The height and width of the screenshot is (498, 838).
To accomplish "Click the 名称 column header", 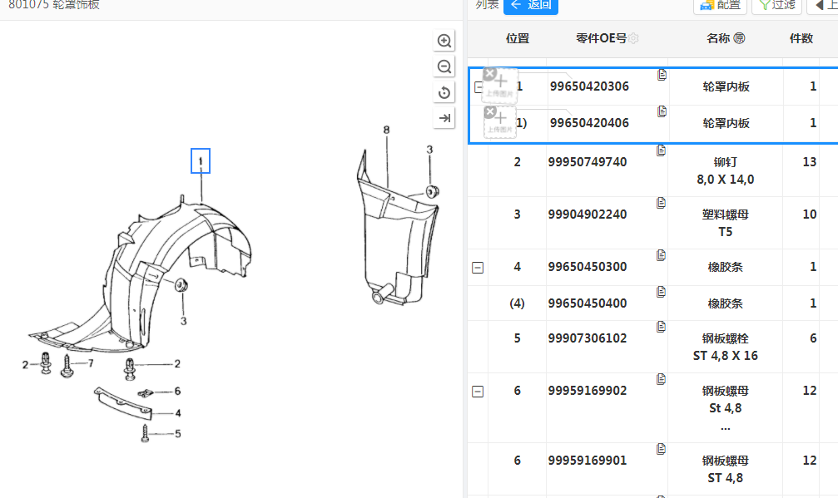I will pos(718,38).
